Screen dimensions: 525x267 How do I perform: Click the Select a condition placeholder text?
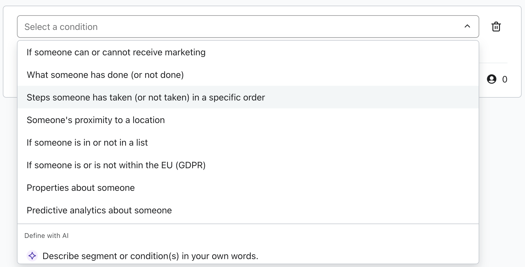[x=61, y=27]
